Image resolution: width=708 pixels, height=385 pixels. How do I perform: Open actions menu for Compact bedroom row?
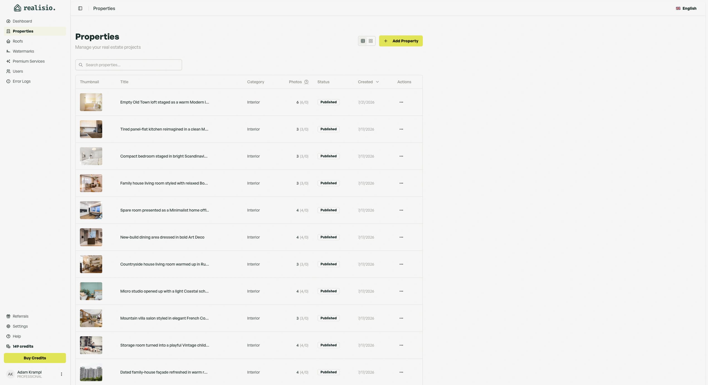pos(401,156)
